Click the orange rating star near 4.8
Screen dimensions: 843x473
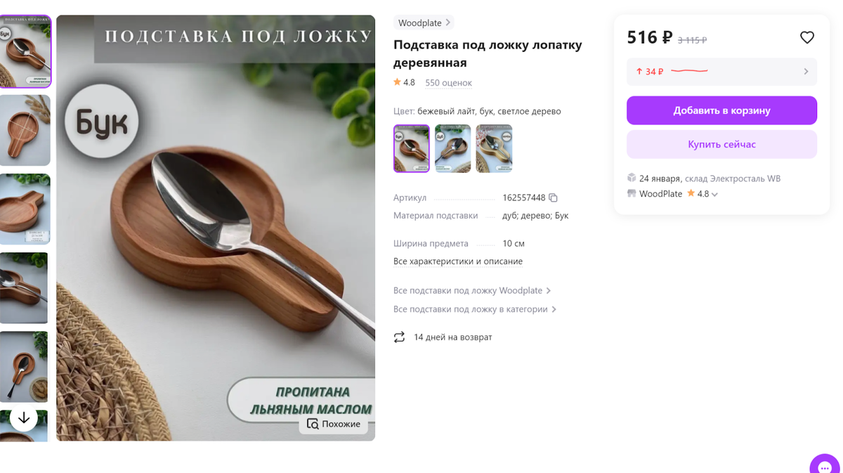[398, 82]
